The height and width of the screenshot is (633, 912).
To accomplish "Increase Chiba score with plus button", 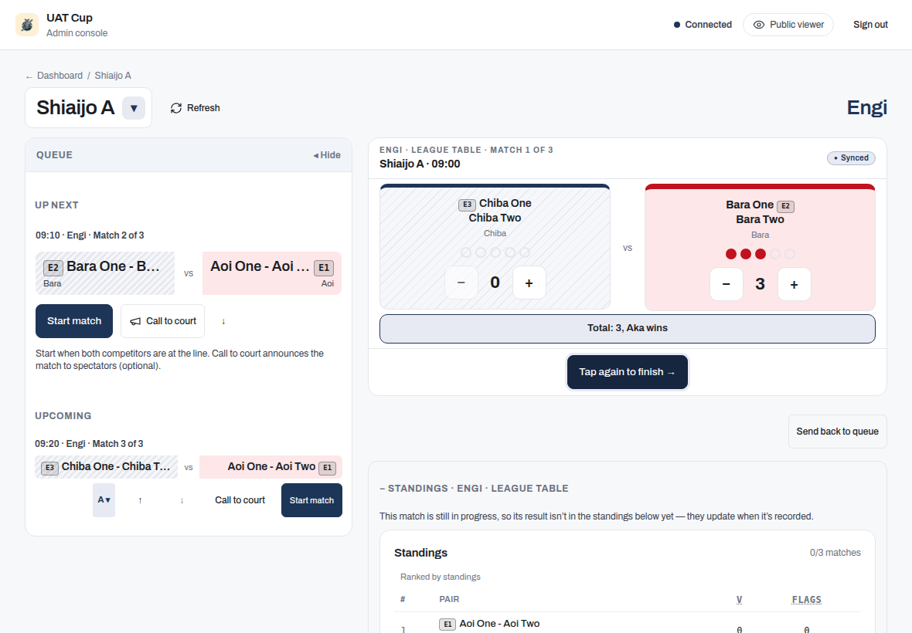I will point(529,283).
